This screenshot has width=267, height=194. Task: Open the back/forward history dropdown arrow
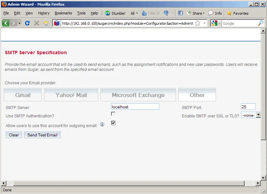(x=20, y=23)
